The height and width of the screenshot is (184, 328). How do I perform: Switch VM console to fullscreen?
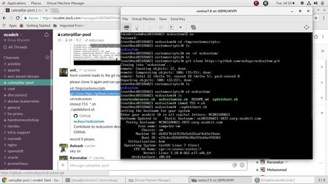306,27
